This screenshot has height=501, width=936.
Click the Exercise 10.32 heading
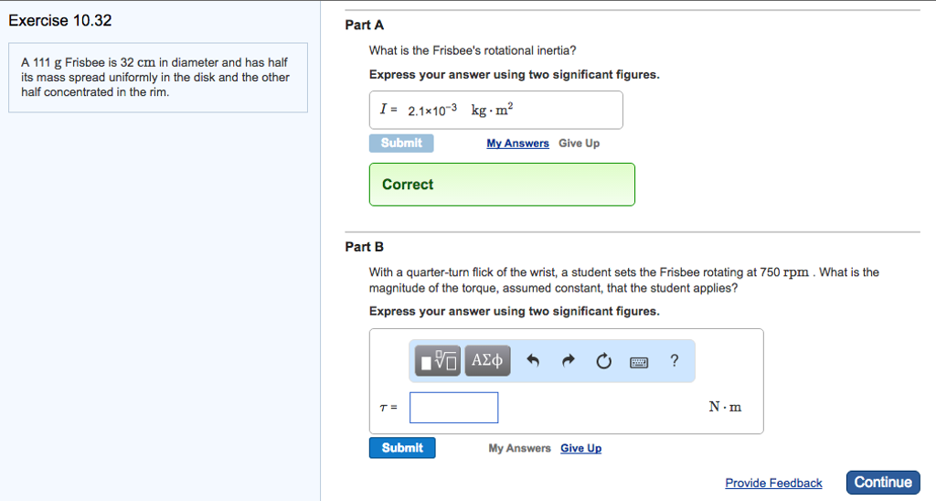point(60,21)
